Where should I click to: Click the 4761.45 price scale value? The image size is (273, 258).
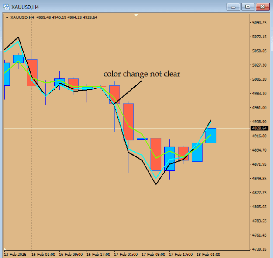(x=259, y=235)
